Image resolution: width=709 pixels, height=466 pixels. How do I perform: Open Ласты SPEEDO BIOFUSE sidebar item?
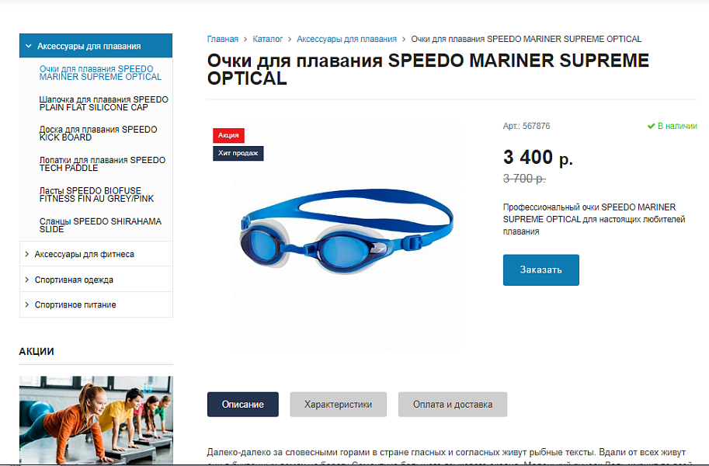(96, 194)
